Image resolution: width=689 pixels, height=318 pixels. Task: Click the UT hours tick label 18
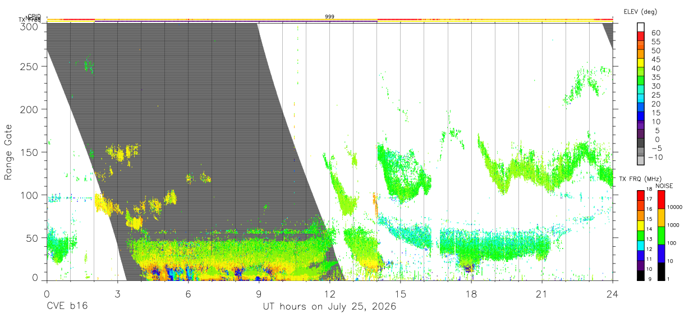pyautogui.click(x=471, y=294)
